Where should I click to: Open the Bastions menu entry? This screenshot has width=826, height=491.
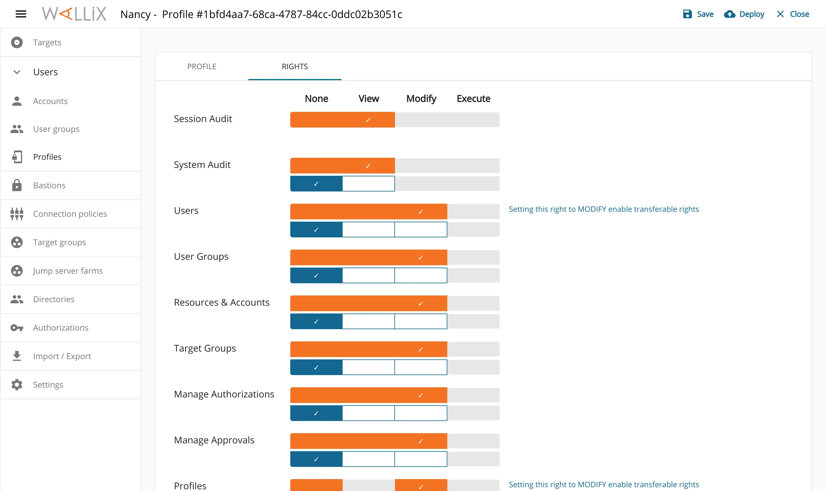[x=70, y=185]
